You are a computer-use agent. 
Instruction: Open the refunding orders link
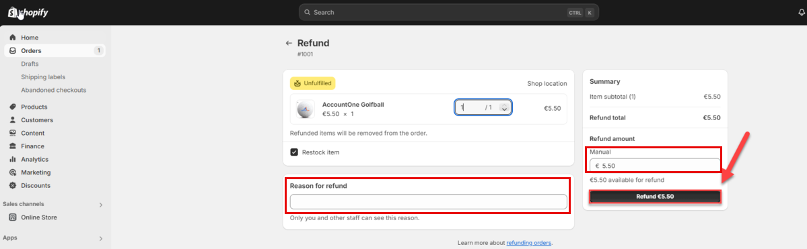tap(529, 243)
